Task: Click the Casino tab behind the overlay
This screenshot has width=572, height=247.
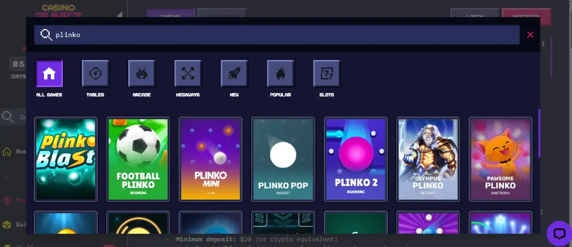Action: (170, 13)
